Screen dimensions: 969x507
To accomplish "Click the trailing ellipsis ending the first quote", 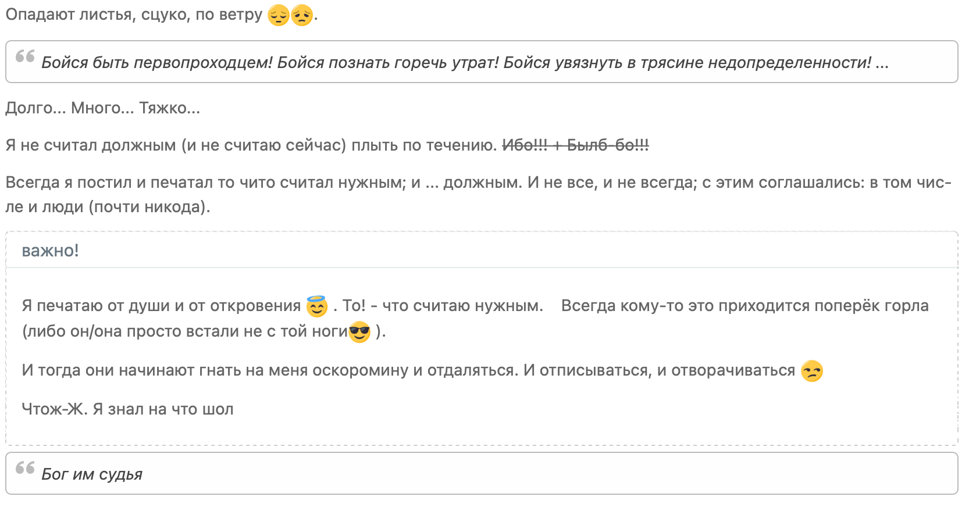I will point(882,63).
